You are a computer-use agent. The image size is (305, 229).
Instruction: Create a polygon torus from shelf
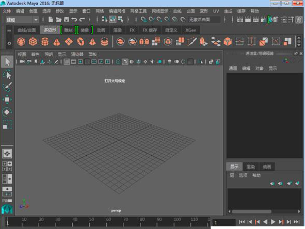81,42
